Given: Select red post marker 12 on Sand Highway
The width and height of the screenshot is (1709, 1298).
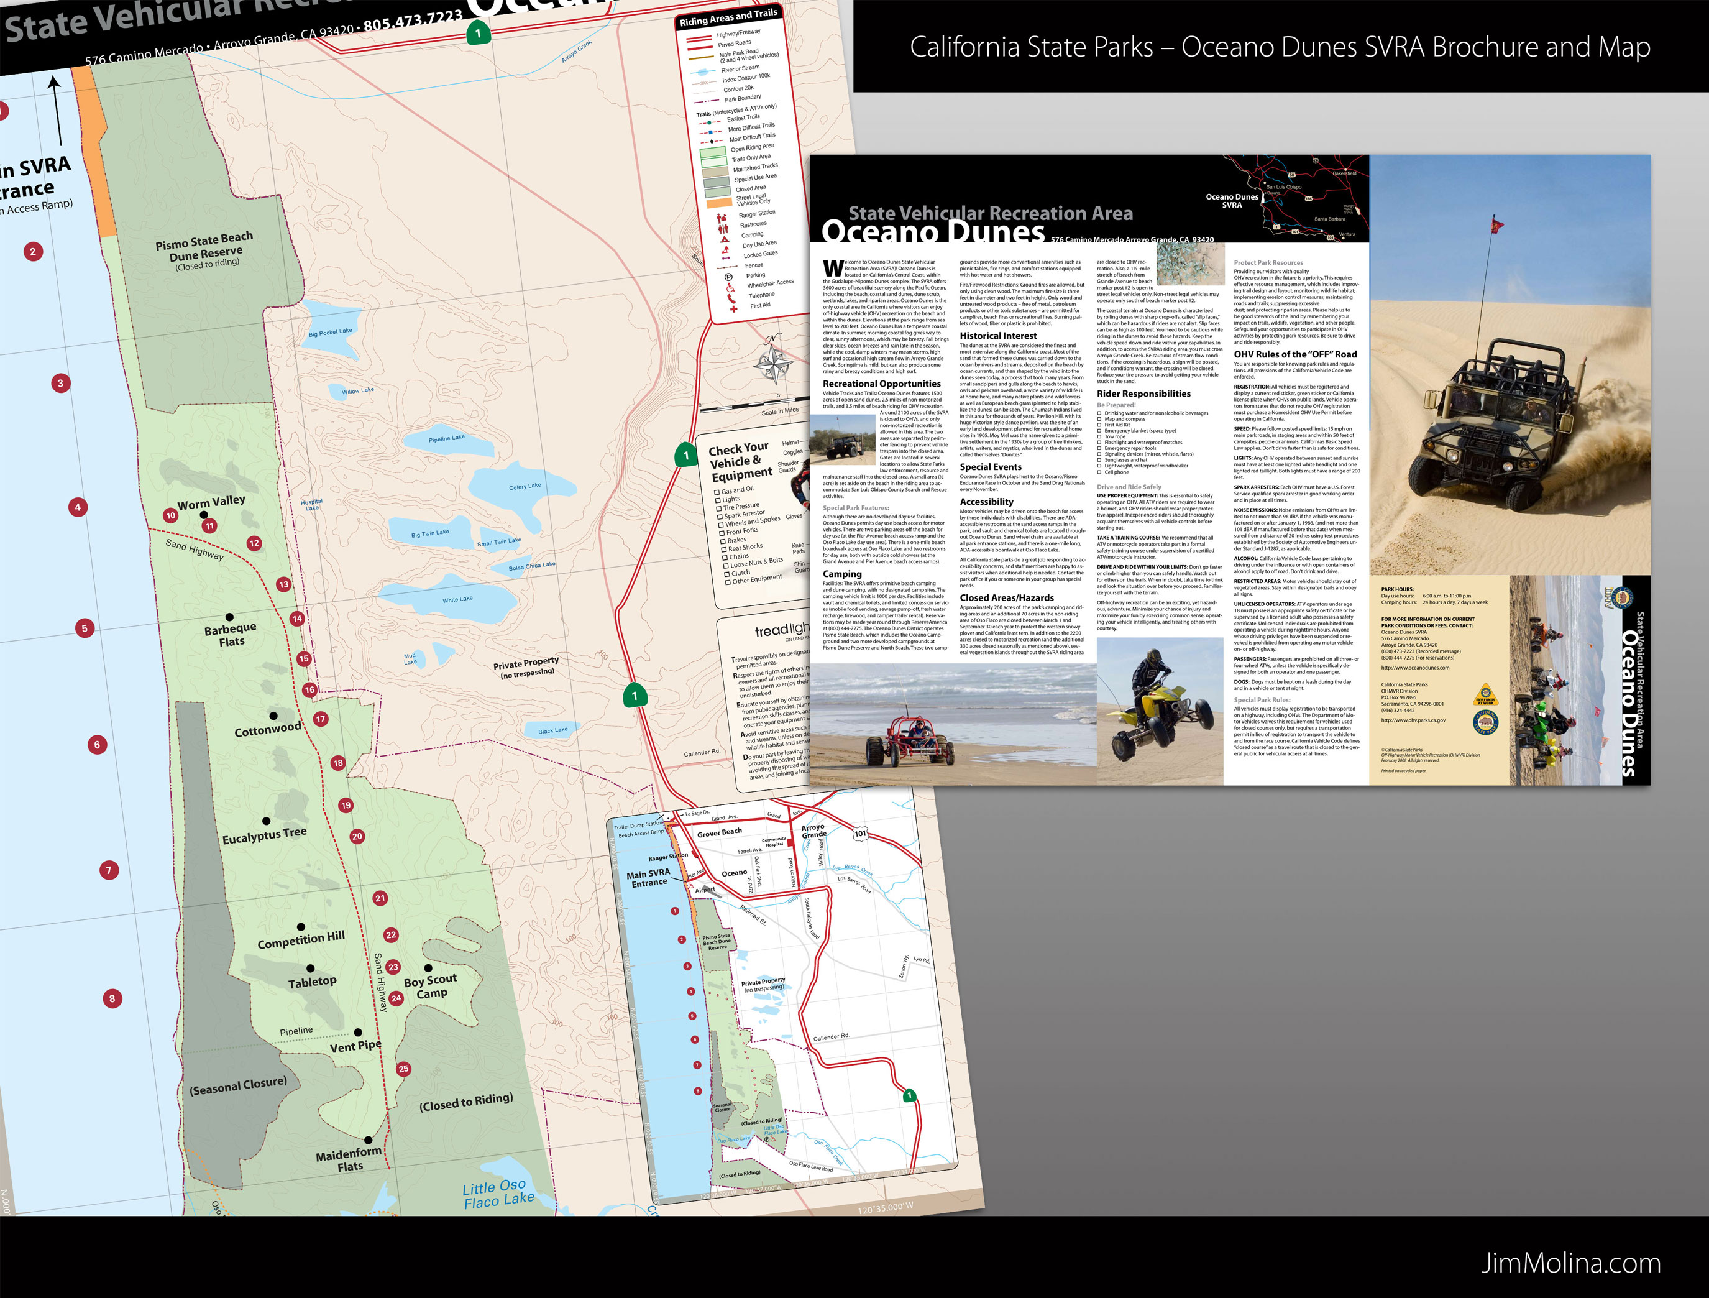Looking at the screenshot, I should 254,543.
